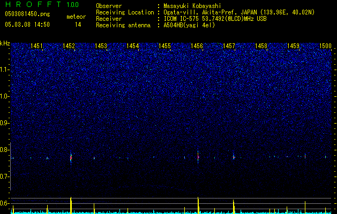Select the version number 1.0.0
The width and height of the screenshot is (337, 214).
(73, 5)
